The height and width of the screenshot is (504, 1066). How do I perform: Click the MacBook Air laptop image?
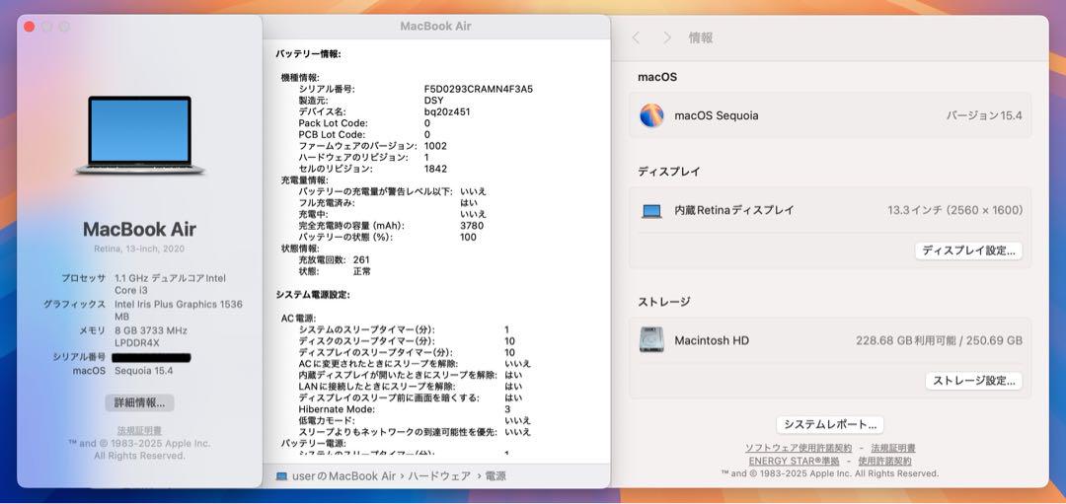pos(139,135)
